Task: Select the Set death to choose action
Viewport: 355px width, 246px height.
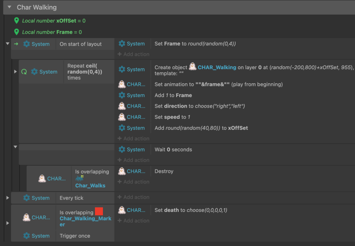Action: 191,210
